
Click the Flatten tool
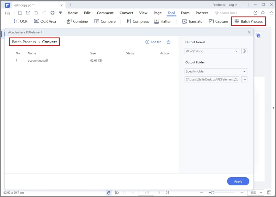163,21
